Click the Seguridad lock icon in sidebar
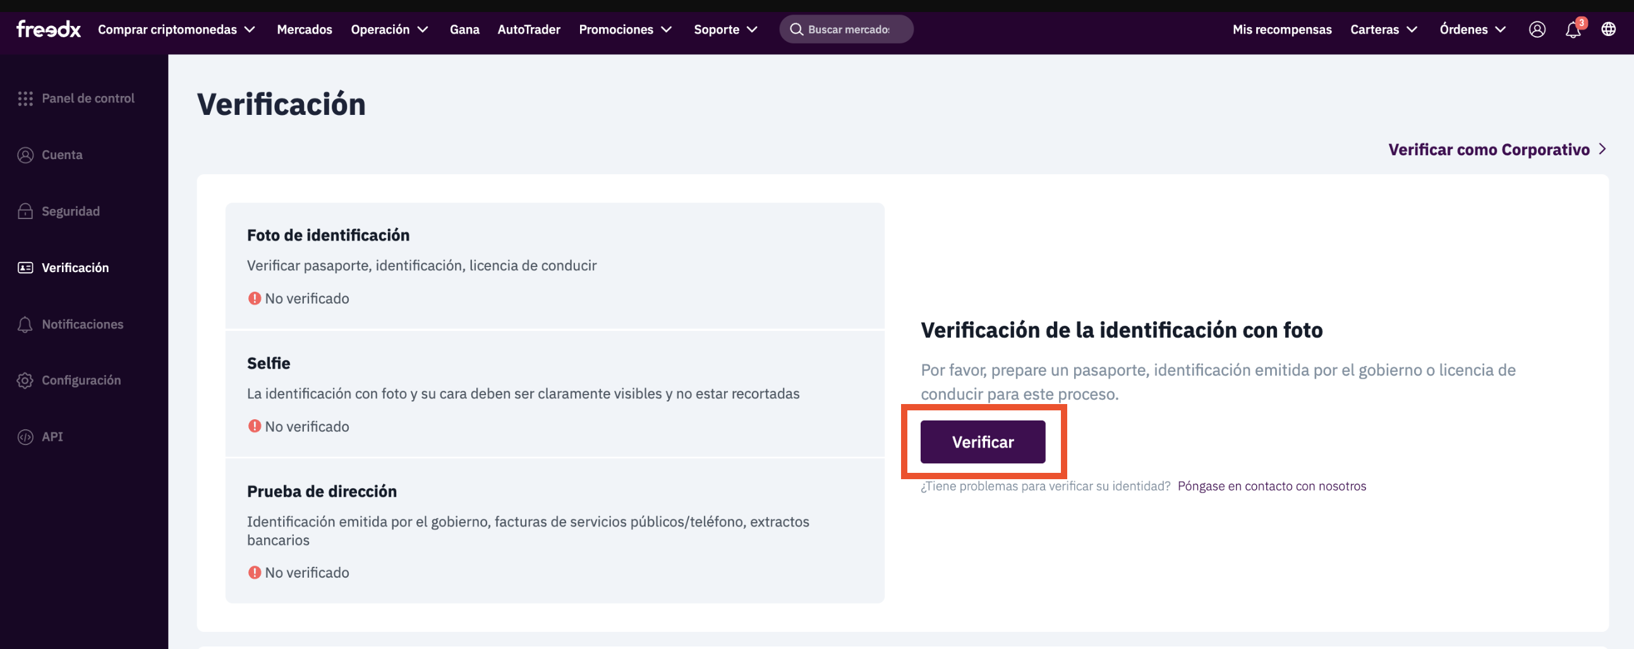The width and height of the screenshot is (1634, 649). (x=25, y=211)
